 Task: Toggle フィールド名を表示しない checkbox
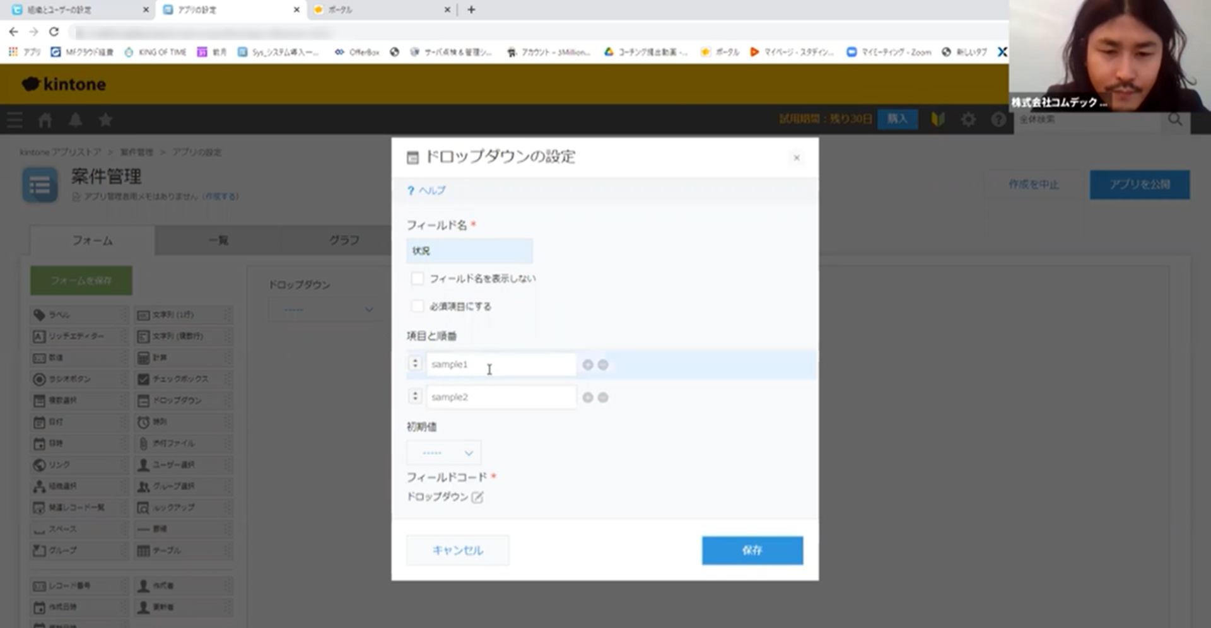tap(417, 278)
